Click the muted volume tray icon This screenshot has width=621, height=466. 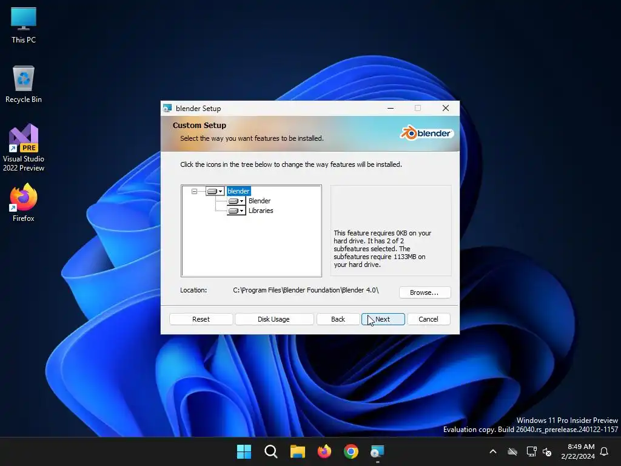click(x=547, y=451)
